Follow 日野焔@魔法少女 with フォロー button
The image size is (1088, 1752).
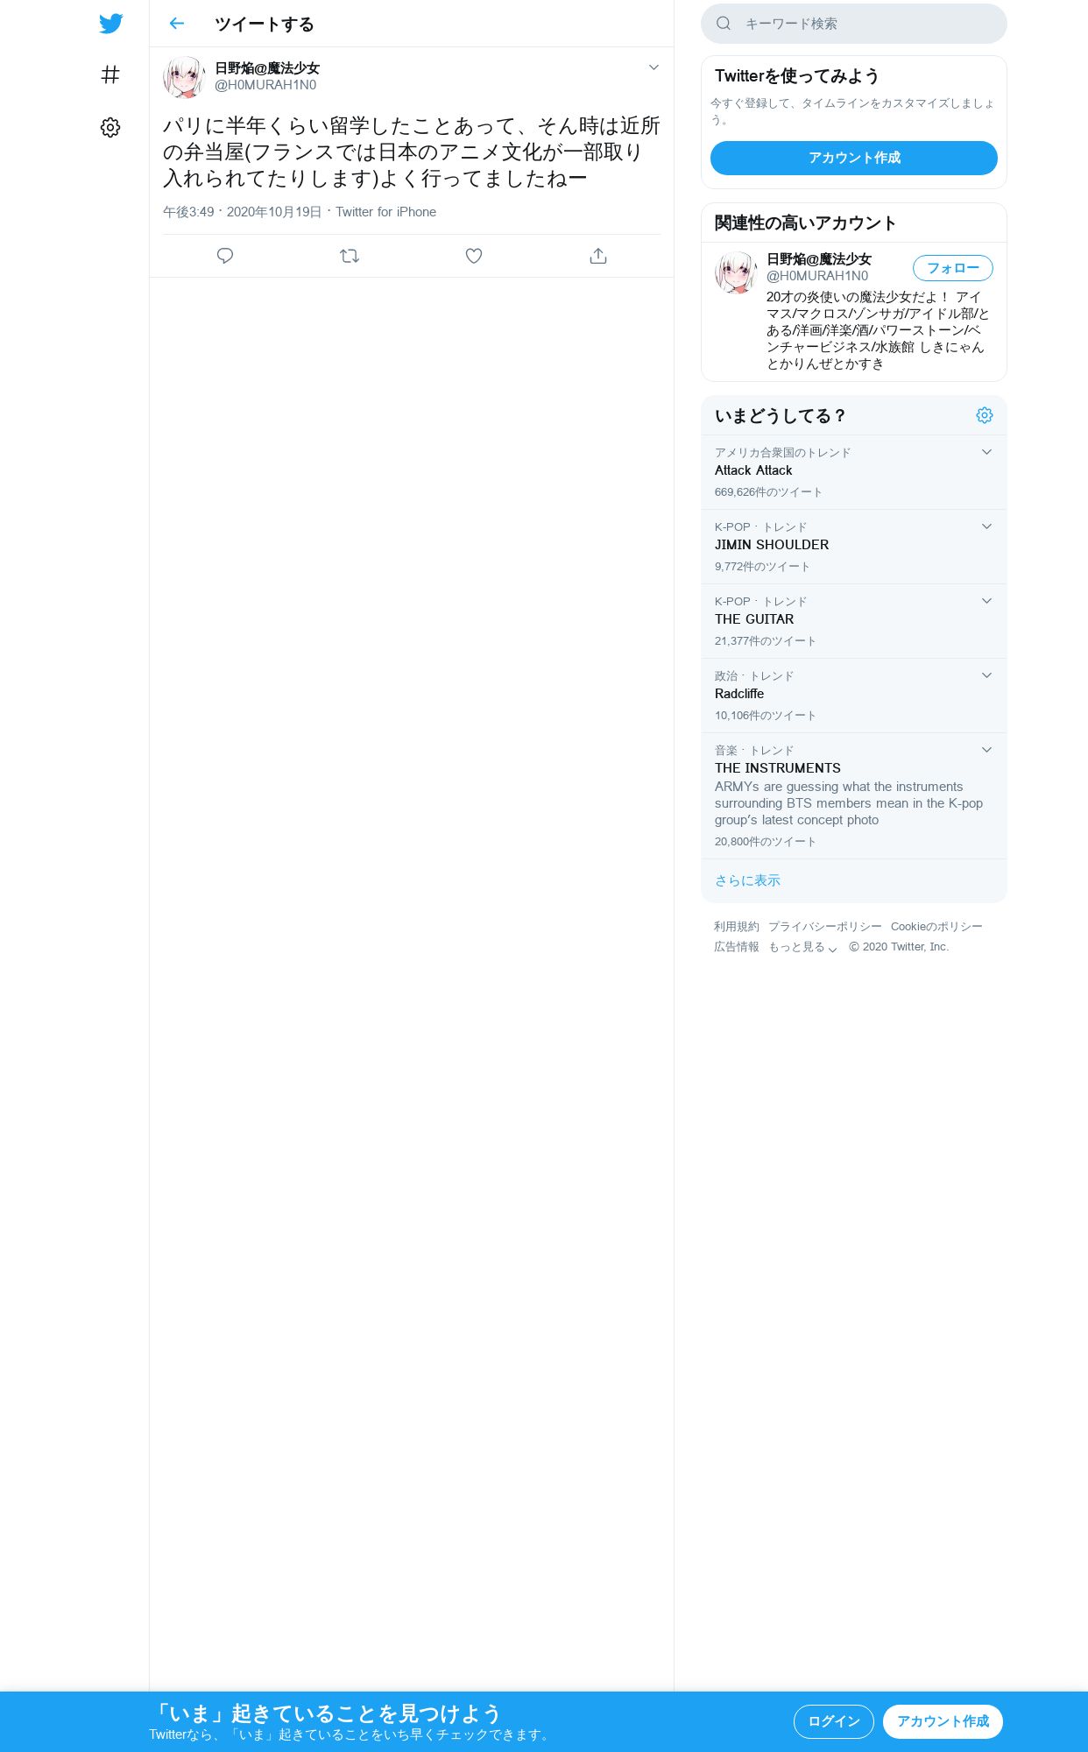click(953, 268)
